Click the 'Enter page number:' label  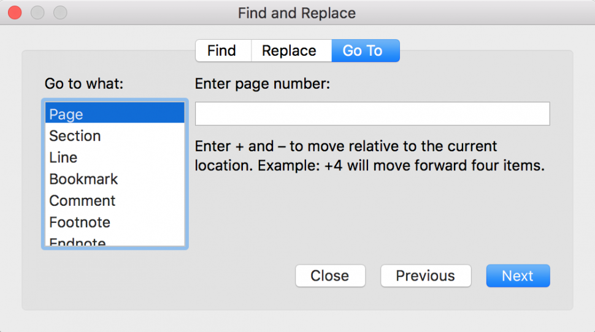(263, 83)
